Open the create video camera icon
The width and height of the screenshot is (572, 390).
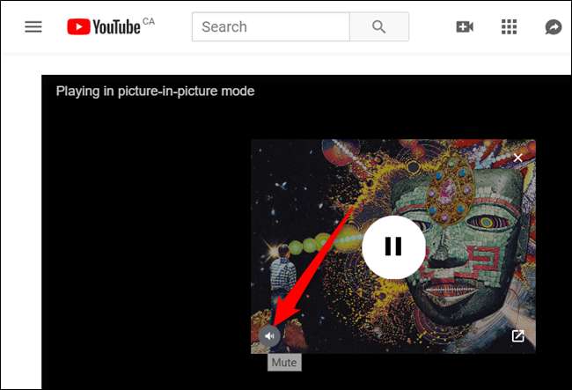[465, 26]
